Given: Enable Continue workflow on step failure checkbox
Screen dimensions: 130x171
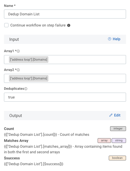Looking at the screenshot, I should (x=6, y=25).
